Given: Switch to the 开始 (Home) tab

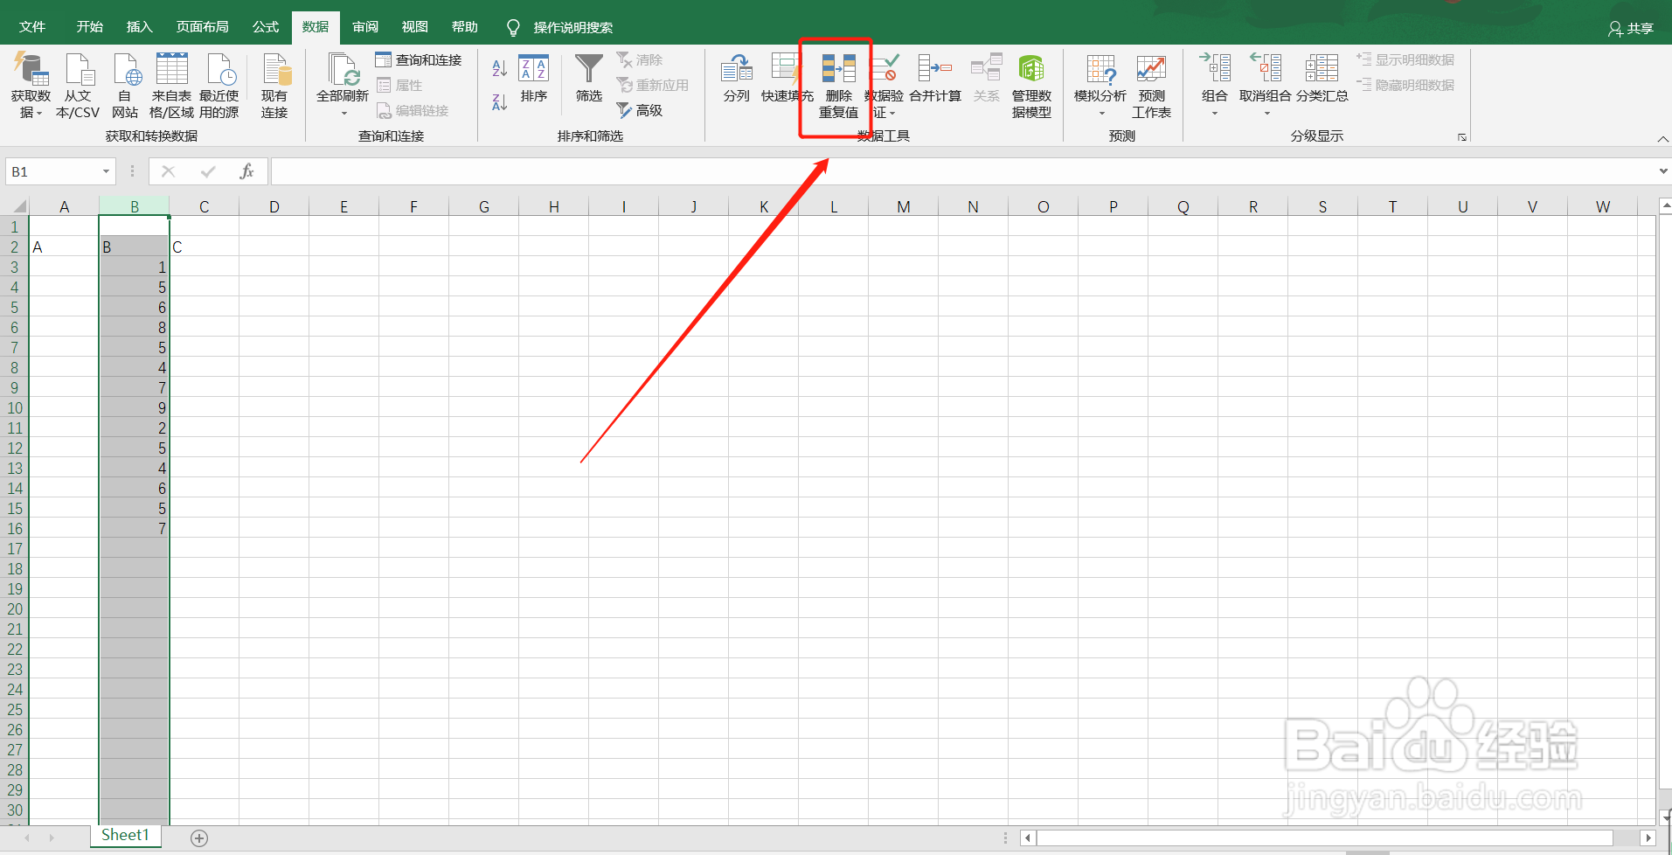Looking at the screenshot, I should [x=89, y=27].
